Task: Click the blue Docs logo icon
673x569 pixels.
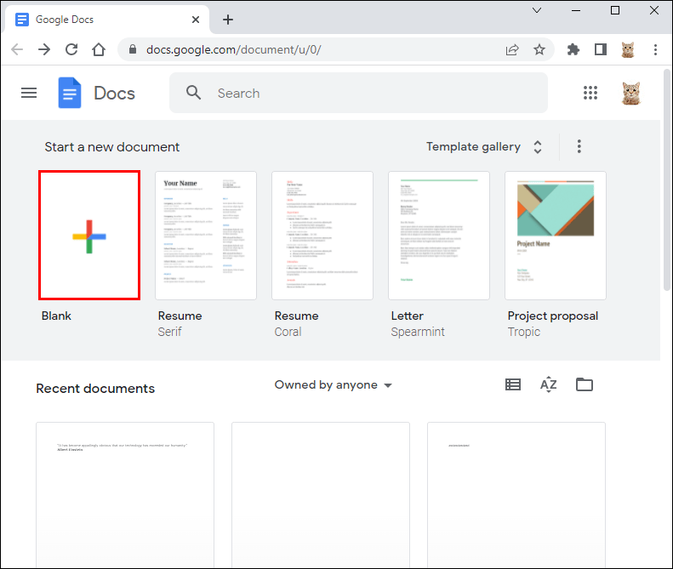Action: [70, 93]
